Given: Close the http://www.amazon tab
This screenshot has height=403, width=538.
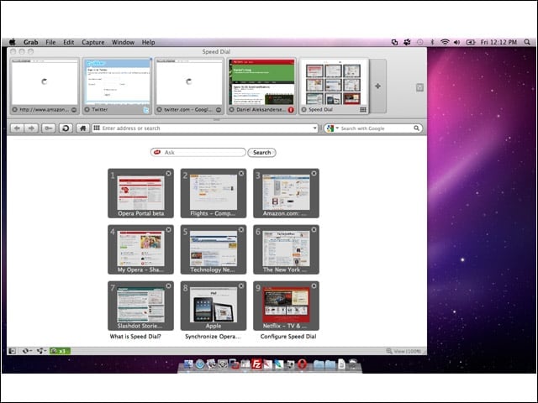Looking at the screenshot, I should click(x=14, y=110).
